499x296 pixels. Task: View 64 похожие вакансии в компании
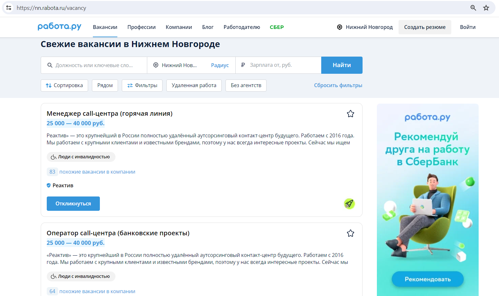[x=91, y=292]
